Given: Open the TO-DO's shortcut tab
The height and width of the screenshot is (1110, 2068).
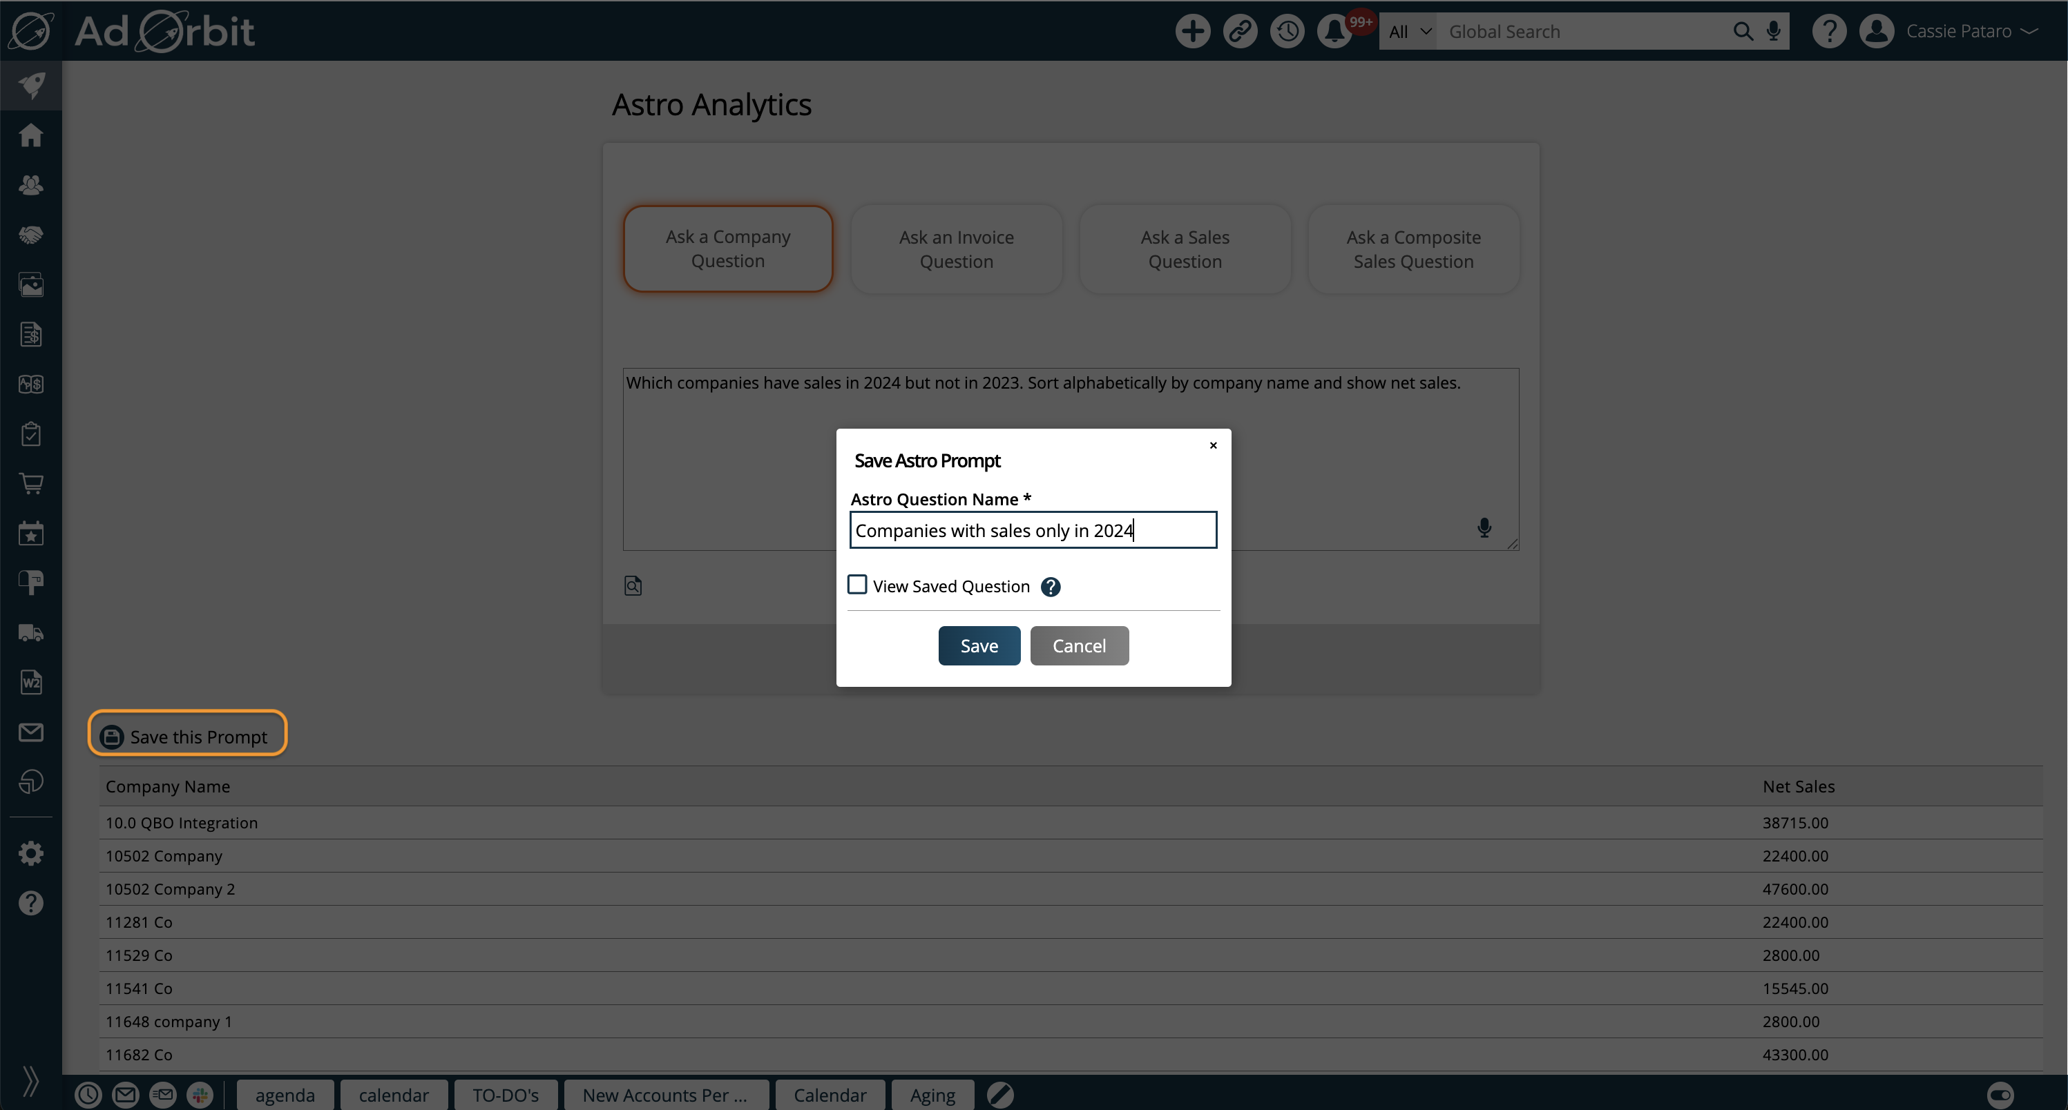Looking at the screenshot, I should coord(506,1095).
